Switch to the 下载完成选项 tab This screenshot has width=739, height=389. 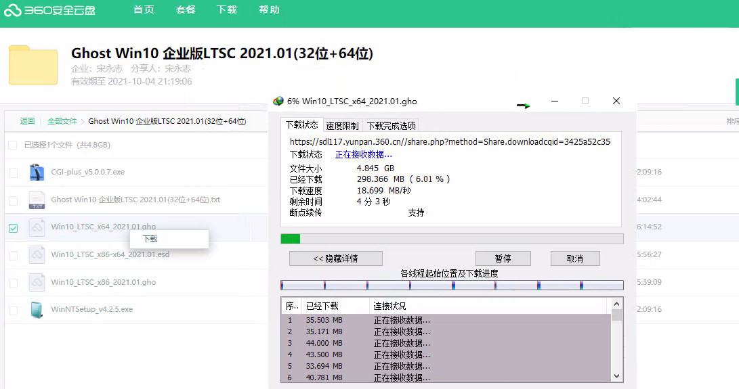[x=392, y=126]
